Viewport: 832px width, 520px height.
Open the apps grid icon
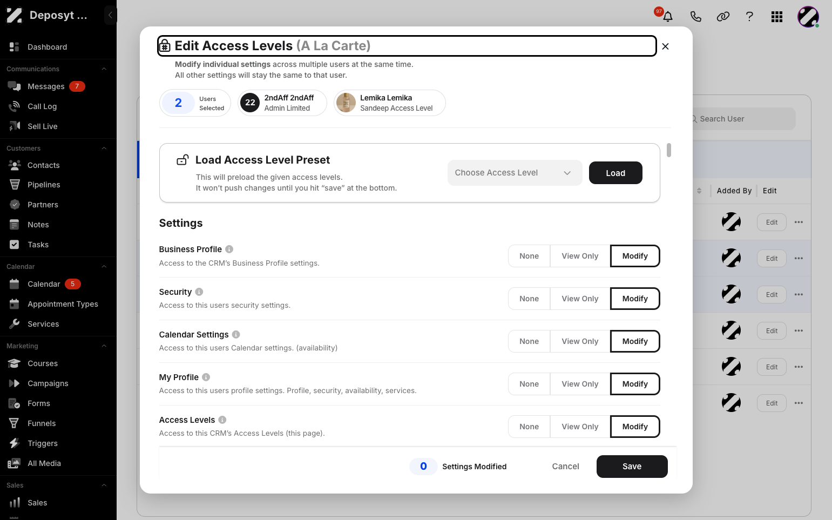(x=777, y=17)
